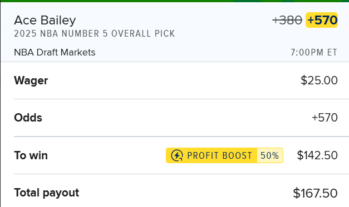Click the 7:00PM ET start time
Viewport: 349px width, 207px height.
pyautogui.click(x=314, y=52)
